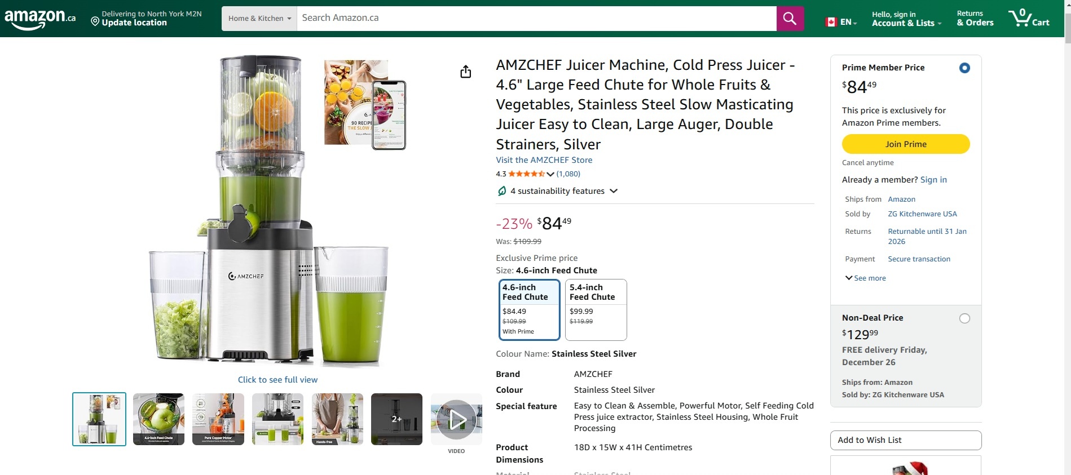Click the Join Prime button
The height and width of the screenshot is (475, 1071).
coord(905,144)
